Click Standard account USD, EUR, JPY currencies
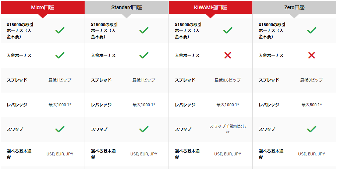Image resolution: width=337 pixels, height=169 pixels. [144, 154]
